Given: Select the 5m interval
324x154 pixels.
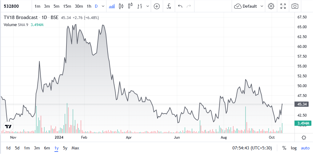Looking at the screenshot, I should pyautogui.click(x=56, y=6).
